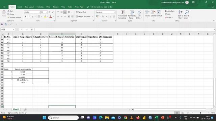Switch to Normal view button
The height and width of the screenshot is (121, 216).
177,113
